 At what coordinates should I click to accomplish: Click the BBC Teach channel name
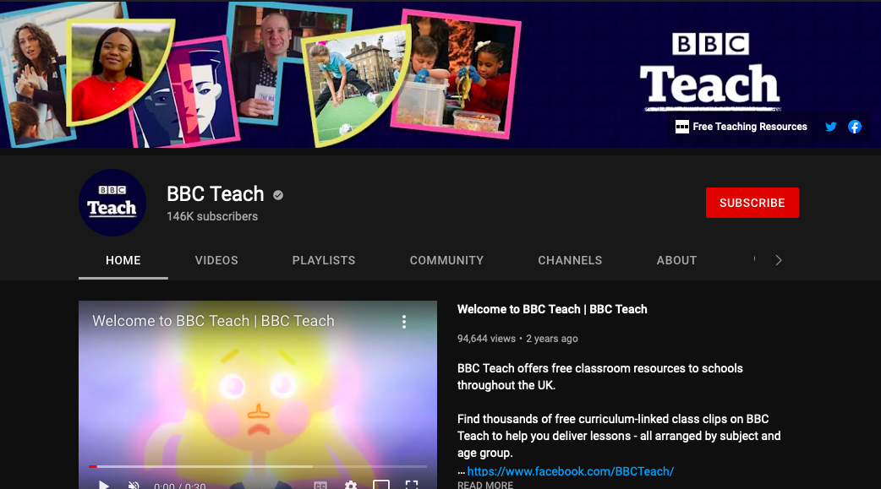[x=216, y=194]
